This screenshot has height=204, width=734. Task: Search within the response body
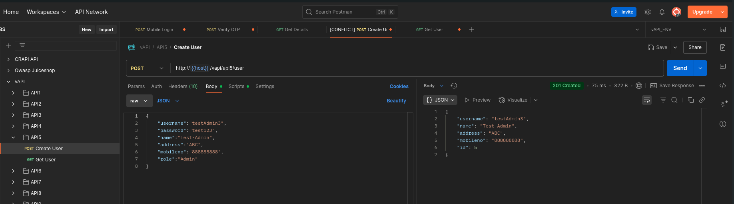[674, 100]
